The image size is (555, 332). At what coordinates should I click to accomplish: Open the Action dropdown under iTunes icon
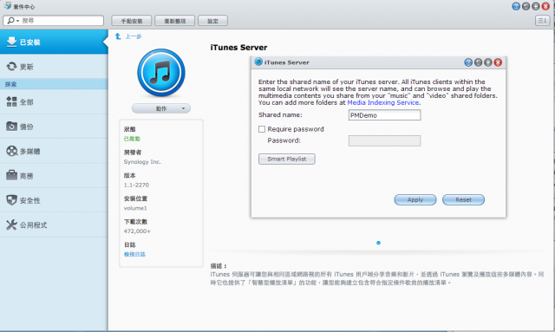point(161,108)
